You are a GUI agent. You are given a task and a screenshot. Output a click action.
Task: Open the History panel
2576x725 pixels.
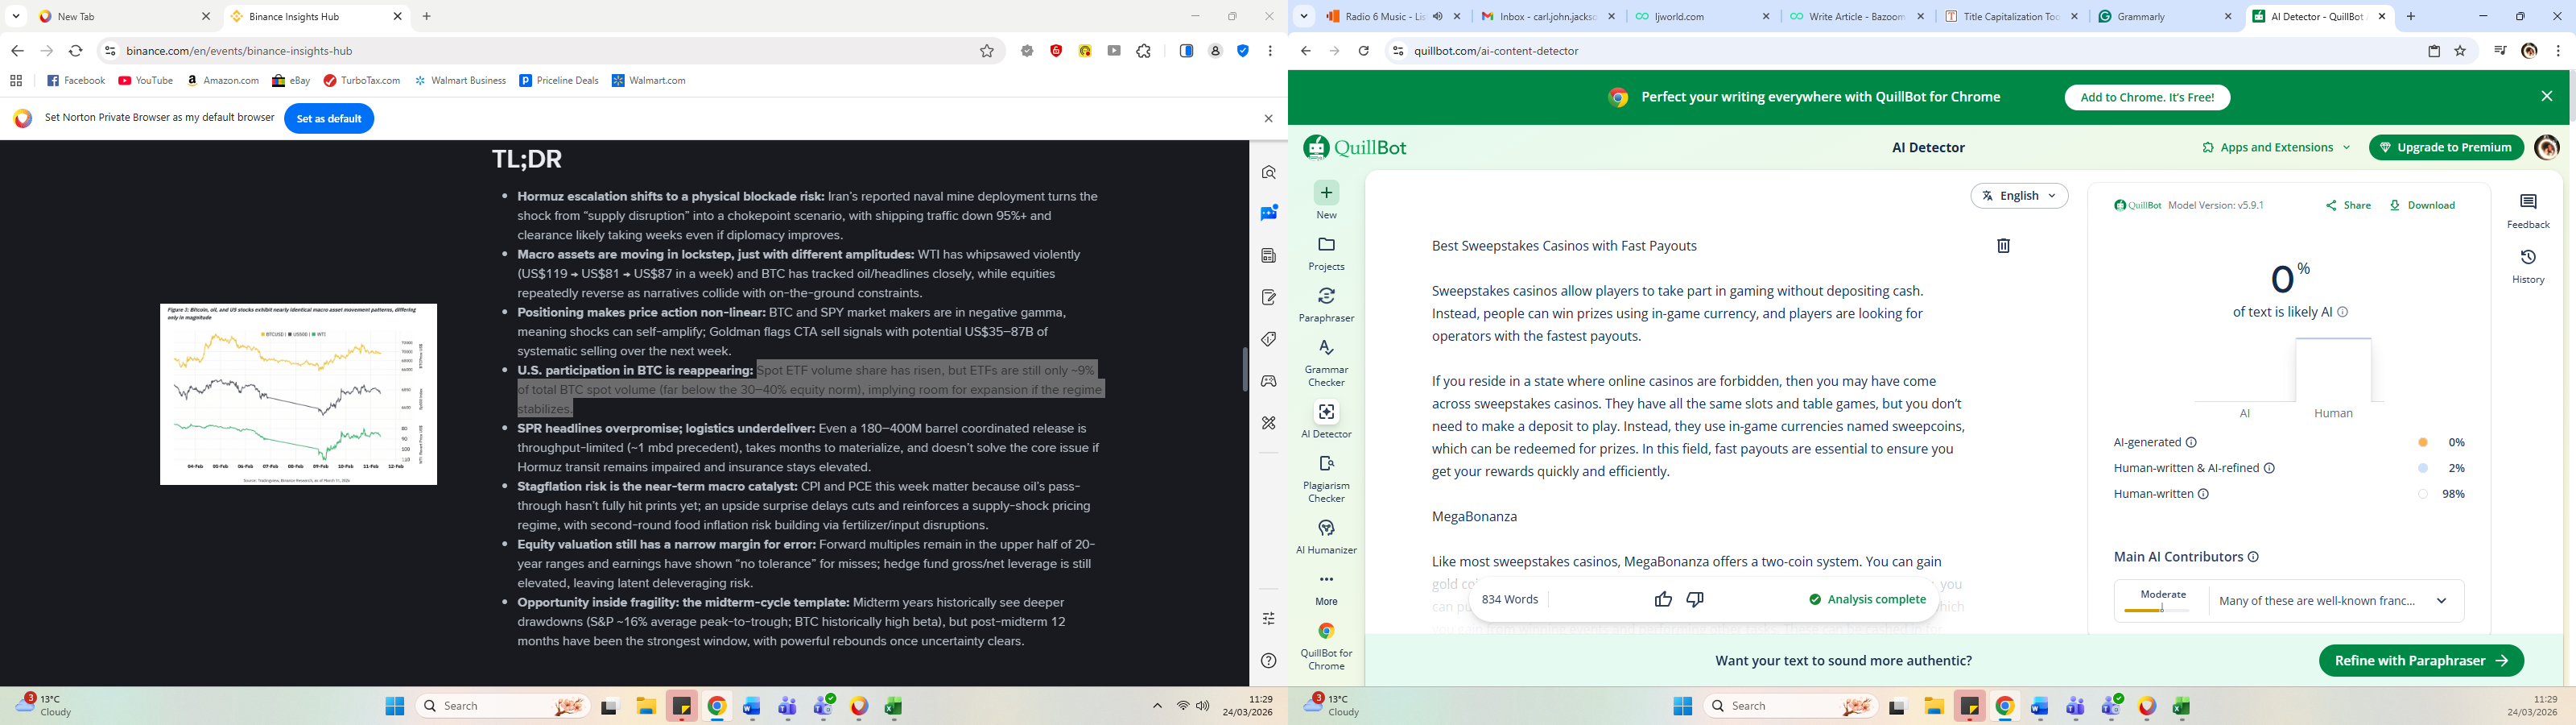point(2528,267)
